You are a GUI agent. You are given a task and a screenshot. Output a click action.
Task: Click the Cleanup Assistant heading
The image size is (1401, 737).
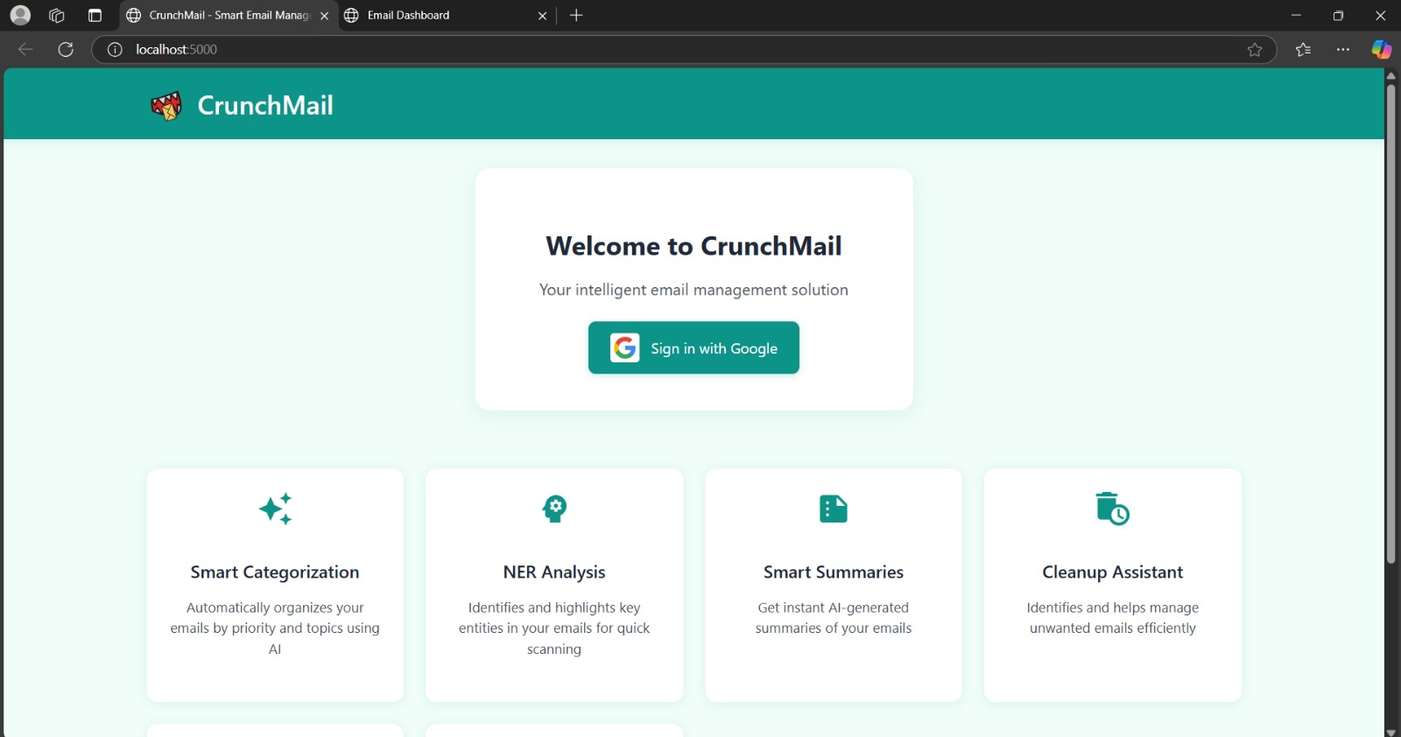click(x=1113, y=572)
